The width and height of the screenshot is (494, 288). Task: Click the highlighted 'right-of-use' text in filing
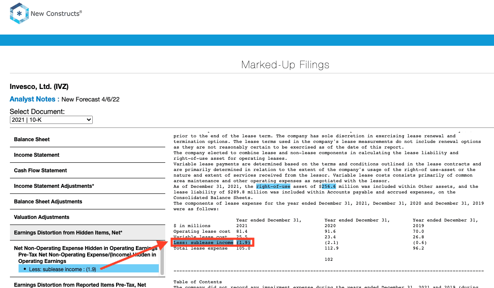tap(273, 187)
